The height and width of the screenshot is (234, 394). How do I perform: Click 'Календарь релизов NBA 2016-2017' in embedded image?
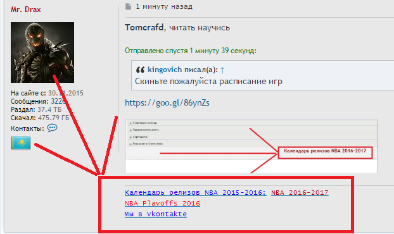pyautogui.click(x=325, y=151)
